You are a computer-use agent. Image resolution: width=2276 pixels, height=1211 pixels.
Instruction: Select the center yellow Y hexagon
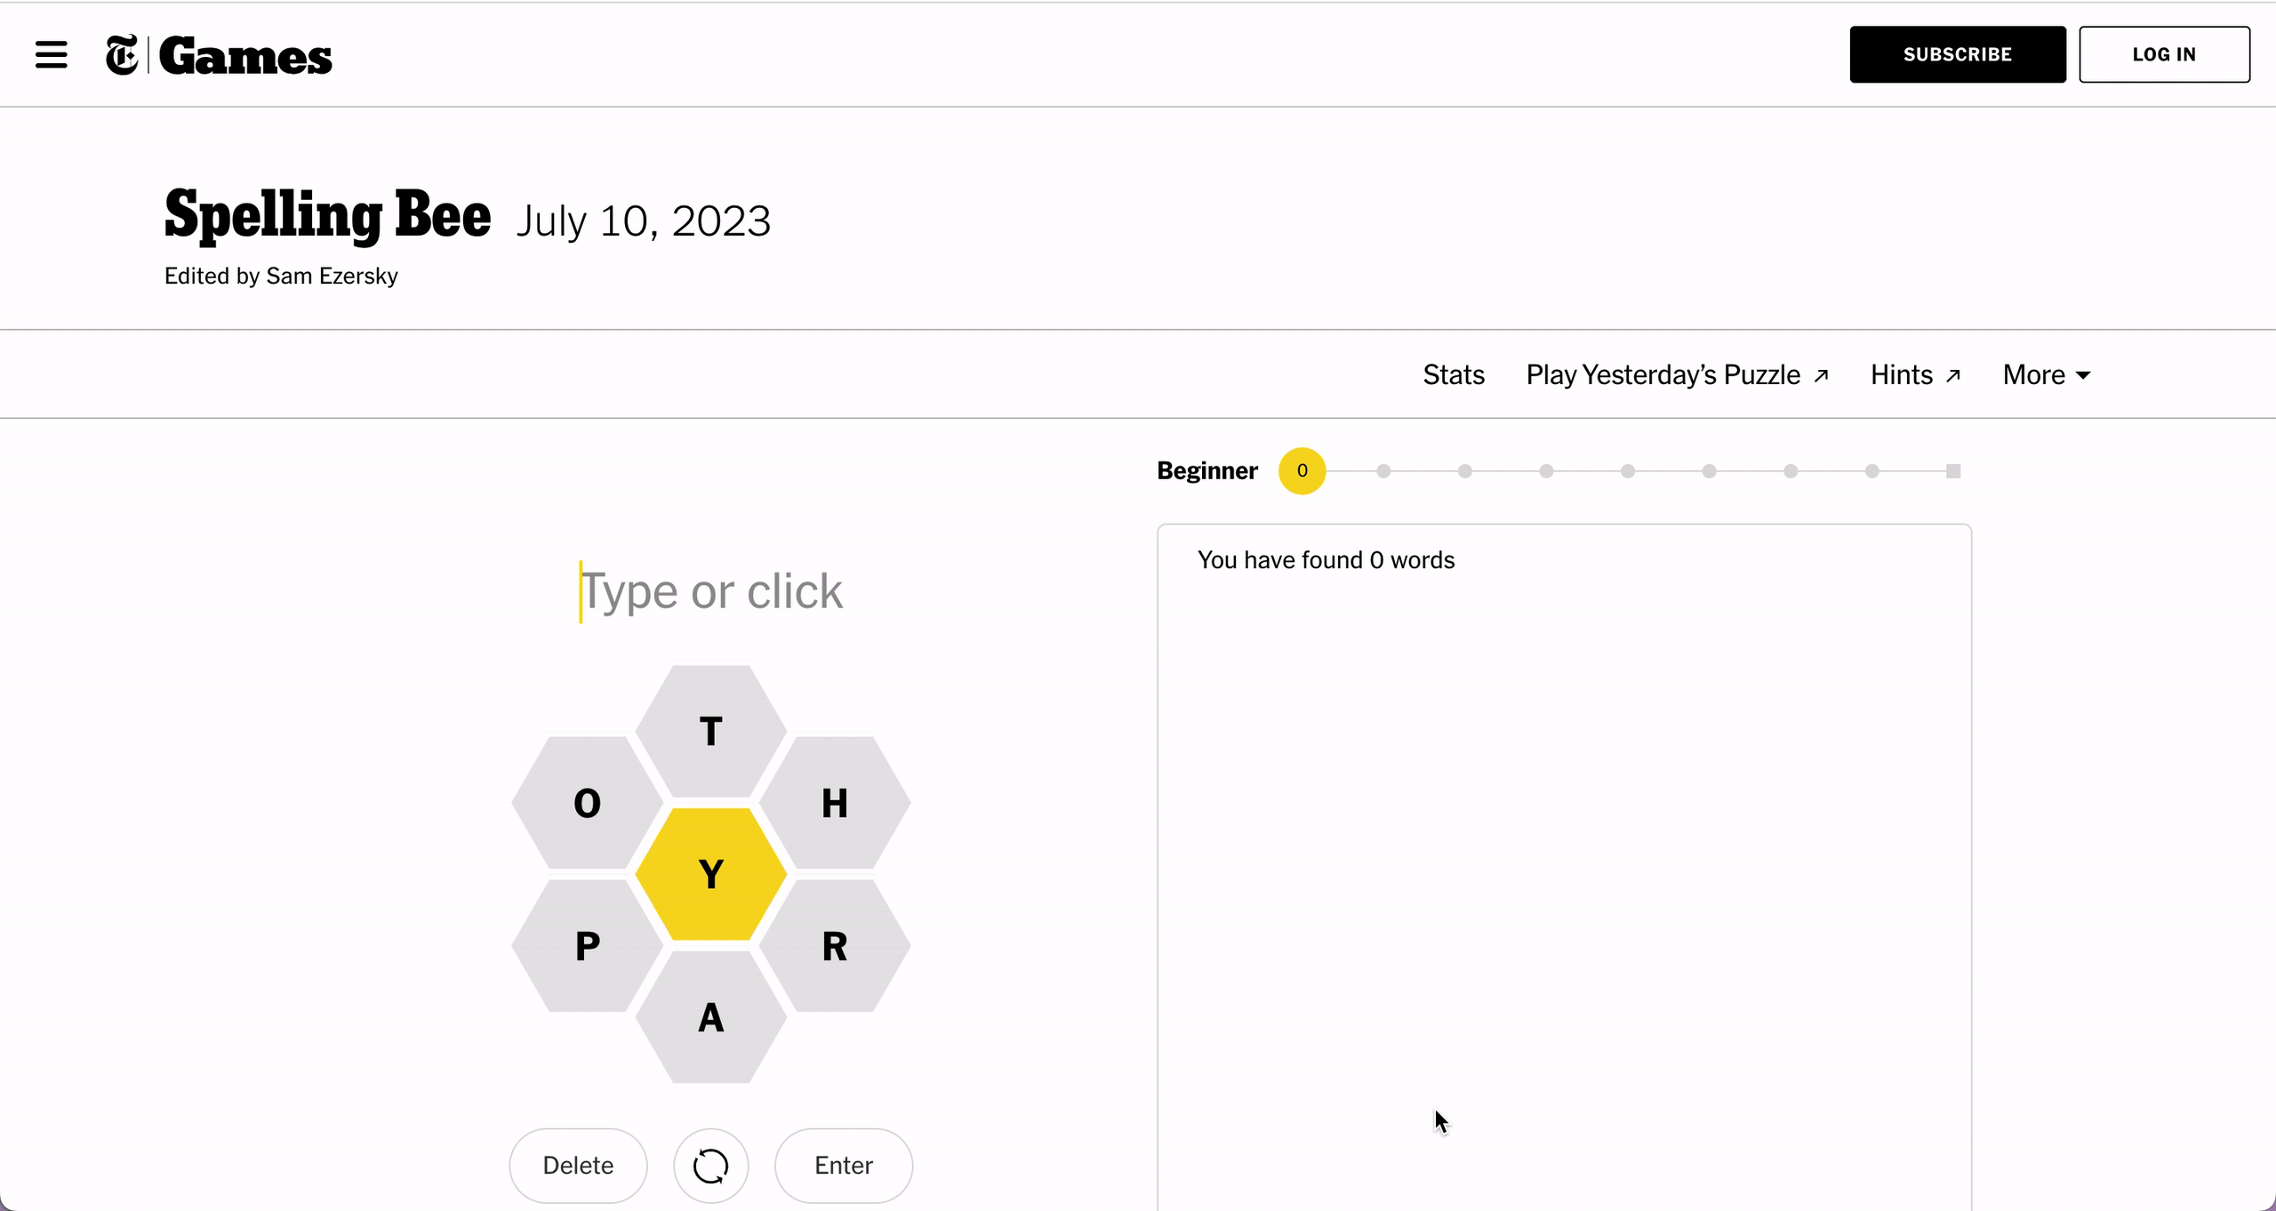(x=710, y=874)
